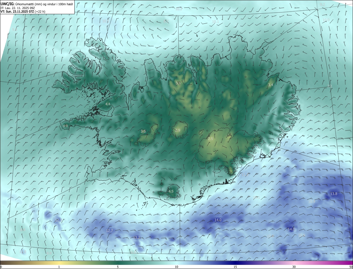Click the 2.9 value label on the central glacier
The width and height of the screenshot is (353, 269).
[x=178, y=130]
